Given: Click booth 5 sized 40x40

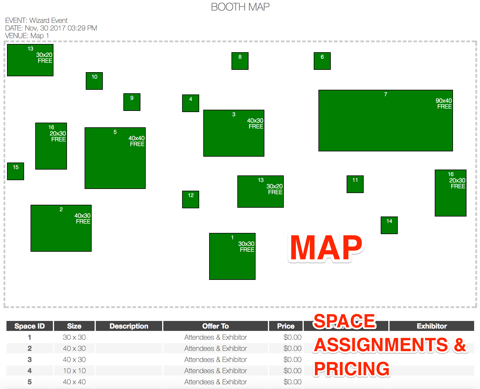Looking at the screenshot, I should point(115,158).
